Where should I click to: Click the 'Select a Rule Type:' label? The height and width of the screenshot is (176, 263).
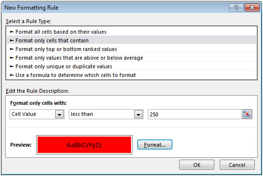(28, 21)
